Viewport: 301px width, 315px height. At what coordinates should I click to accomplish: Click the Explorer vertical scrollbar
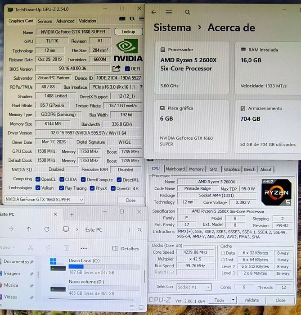[x=144, y=276]
